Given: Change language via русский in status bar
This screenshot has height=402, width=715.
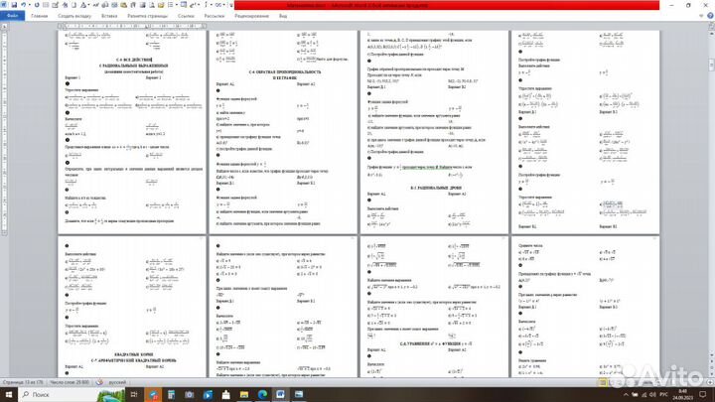Looking at the screenshot, I should pos(117,382).
